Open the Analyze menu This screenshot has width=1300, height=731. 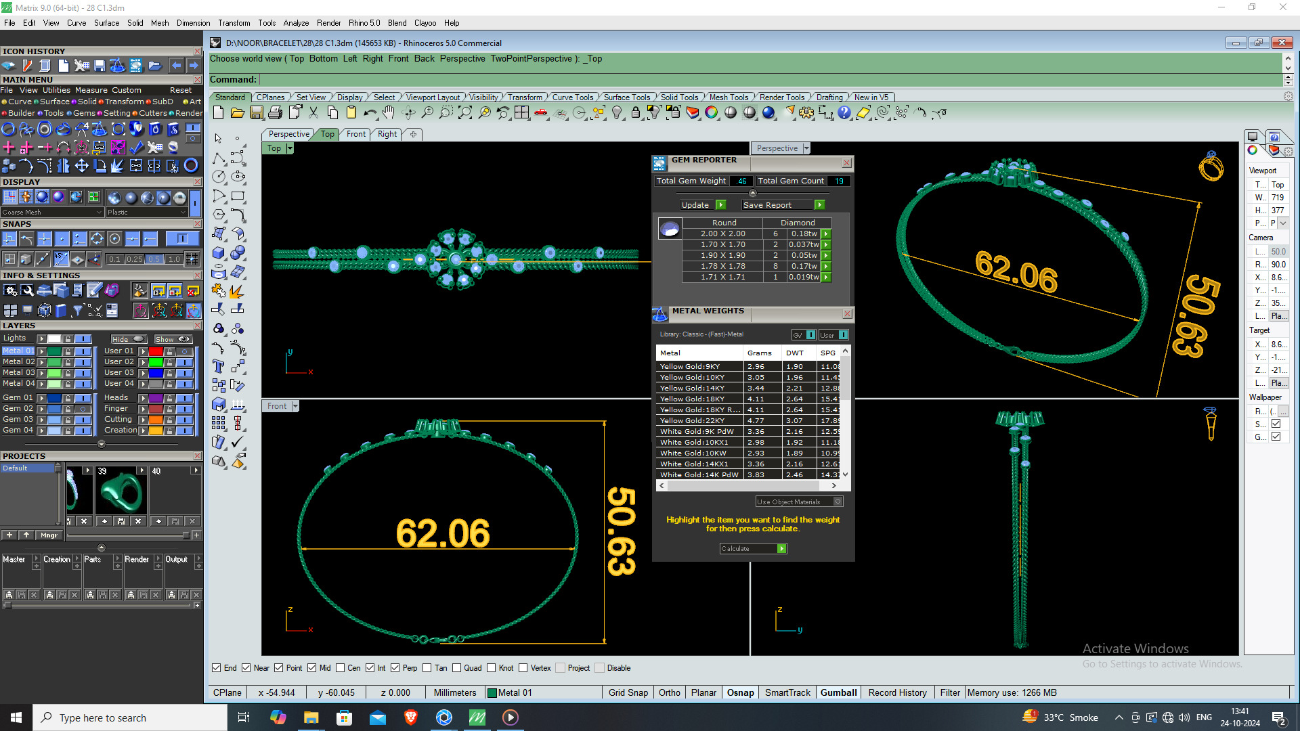pos(296,22)
